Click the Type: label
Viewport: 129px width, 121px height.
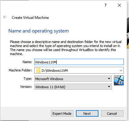(28, 79)
